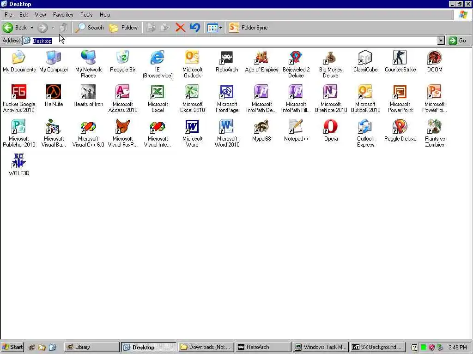
Task: Select Microsoft Access 2010 shortcut
Action: [123, 99]
